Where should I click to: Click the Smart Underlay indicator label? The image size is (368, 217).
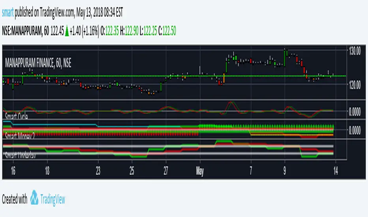(x=21, y=155)
